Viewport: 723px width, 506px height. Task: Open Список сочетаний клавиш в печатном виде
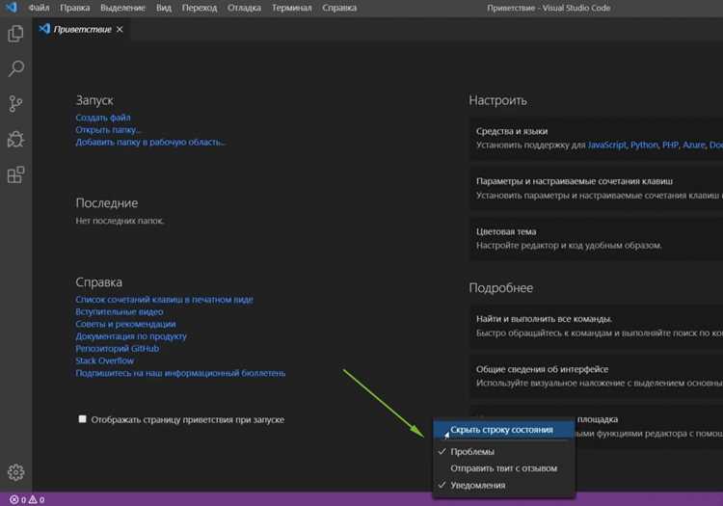(x=164, y=300)
